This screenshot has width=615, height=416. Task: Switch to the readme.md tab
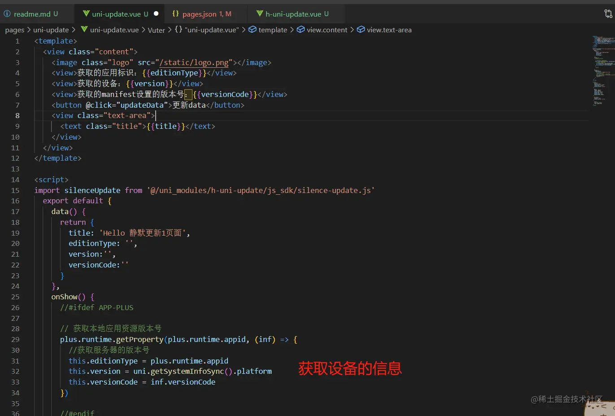(32, 14)
